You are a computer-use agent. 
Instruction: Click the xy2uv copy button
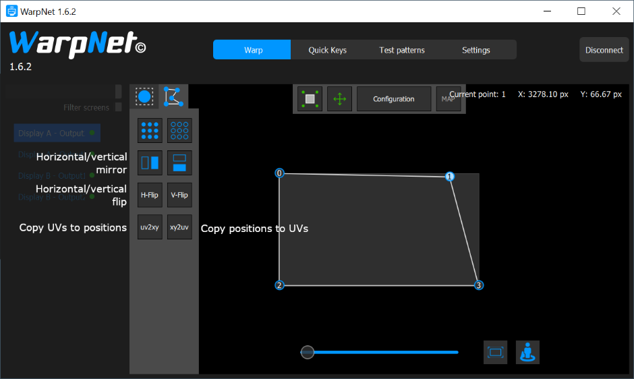[x=179, y=227]
